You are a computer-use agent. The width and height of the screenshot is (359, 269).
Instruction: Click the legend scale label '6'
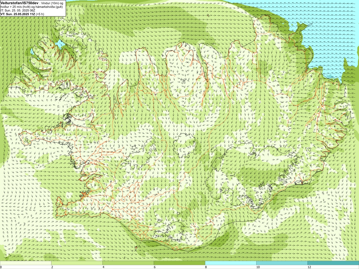click(155, 267)
